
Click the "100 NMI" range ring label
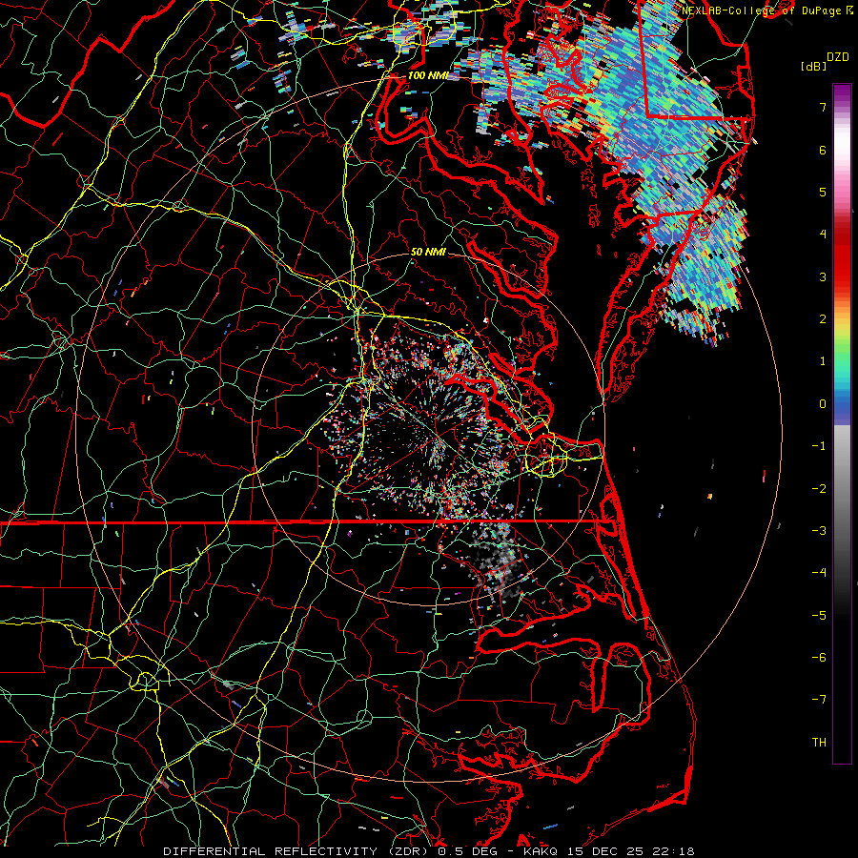click(428, 75)
